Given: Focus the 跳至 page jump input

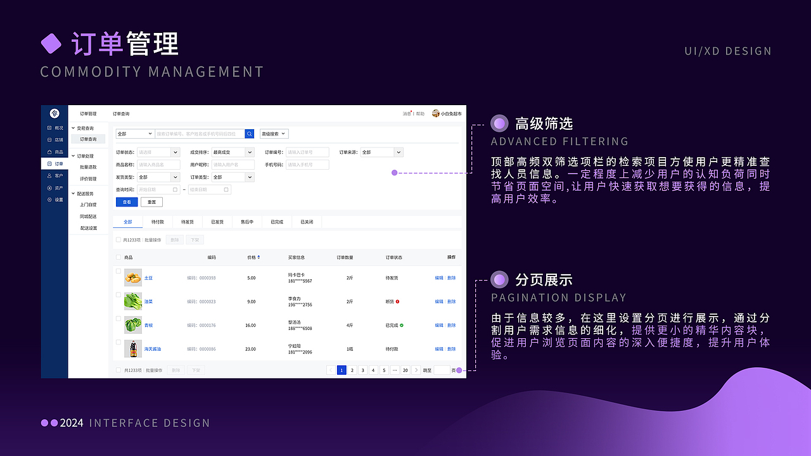Looking at the screenshot, I should click(x=442, y=370).
